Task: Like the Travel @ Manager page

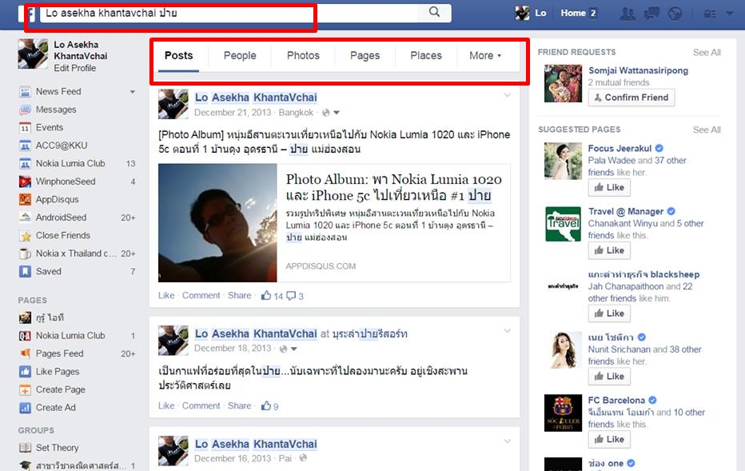Action: tap(609, 250)
